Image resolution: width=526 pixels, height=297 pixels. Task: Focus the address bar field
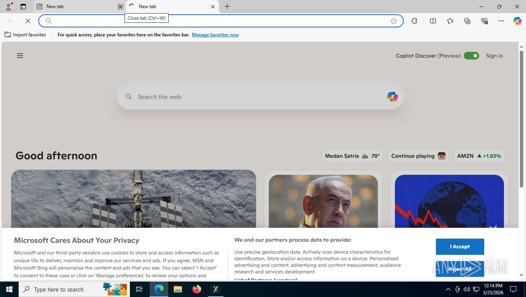220,21
